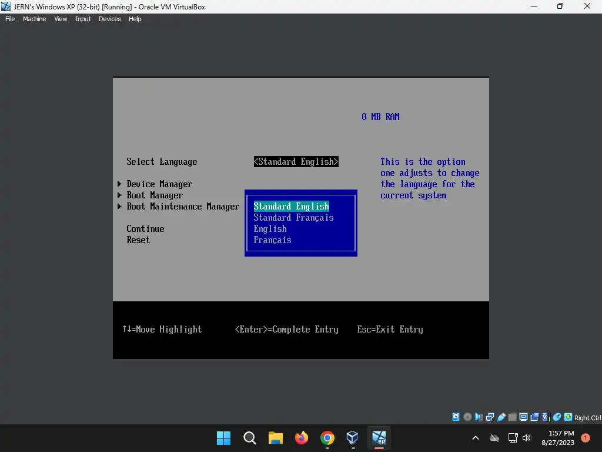The image size is (602, 452).
Task: Click the <Enter>=Complete Entry hint
Action: (286, 330)
